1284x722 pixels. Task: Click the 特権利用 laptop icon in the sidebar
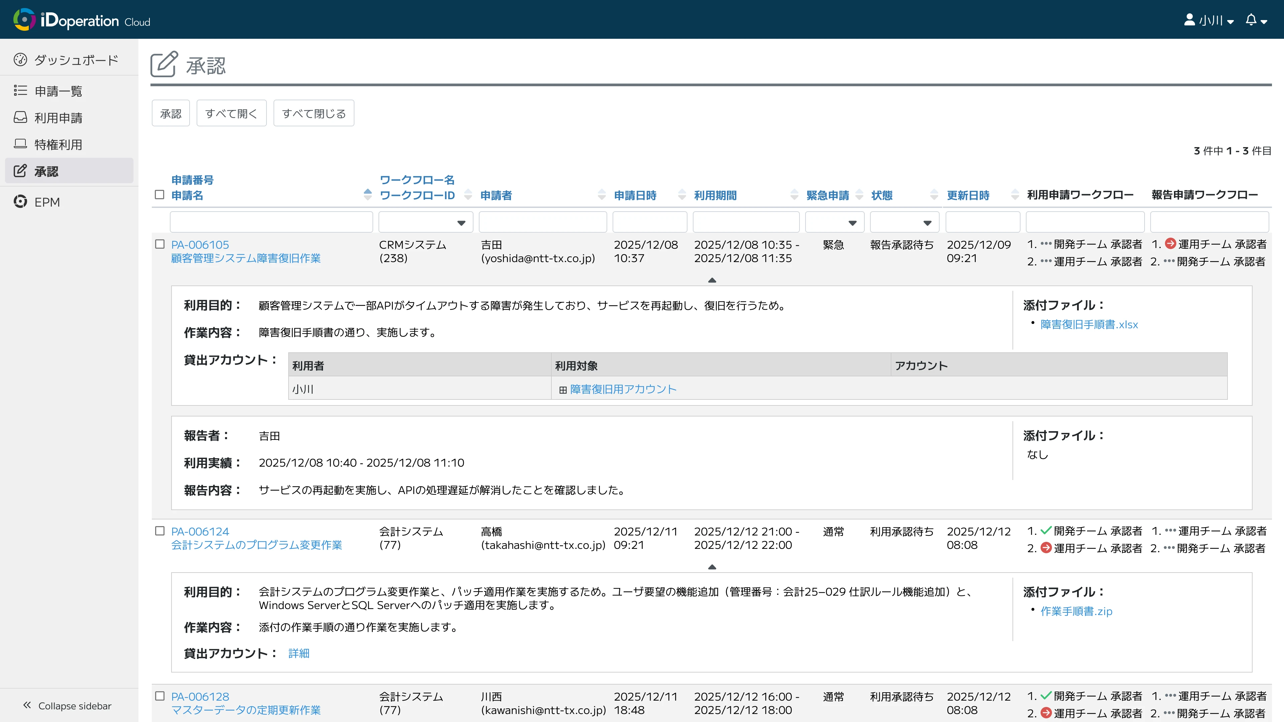point(20,144)
